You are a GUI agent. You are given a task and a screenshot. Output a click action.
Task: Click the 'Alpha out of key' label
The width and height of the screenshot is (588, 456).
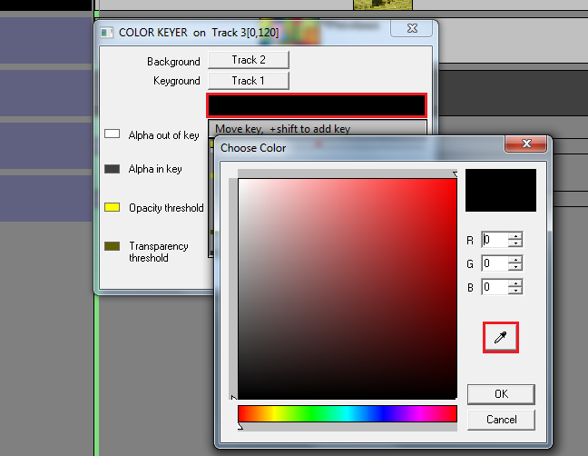(x=163, y=135)
